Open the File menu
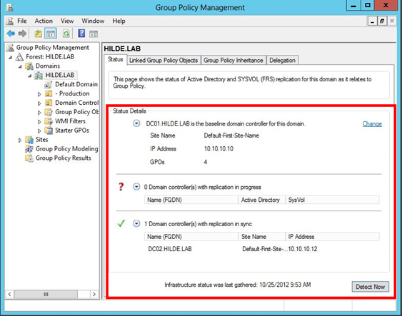Image resolution: width=402 pixels, height=316 pixels. point(22,21)
